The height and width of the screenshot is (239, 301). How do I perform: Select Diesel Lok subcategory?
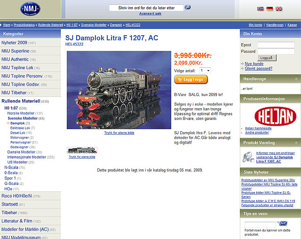tap(18, 133)
